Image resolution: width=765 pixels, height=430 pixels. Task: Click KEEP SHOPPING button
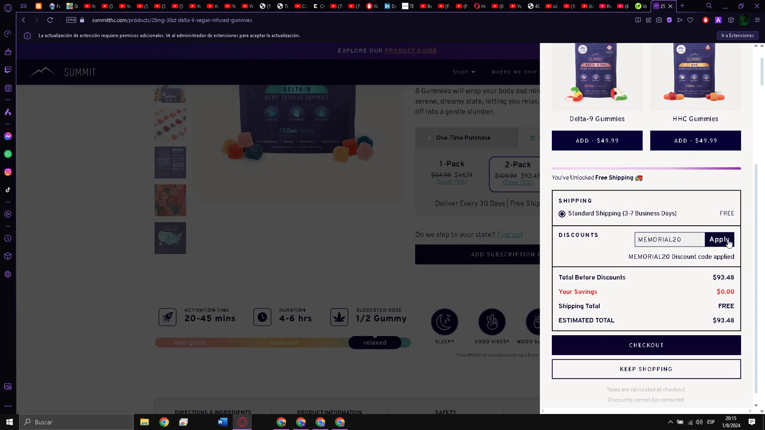[x=646, y=369]
